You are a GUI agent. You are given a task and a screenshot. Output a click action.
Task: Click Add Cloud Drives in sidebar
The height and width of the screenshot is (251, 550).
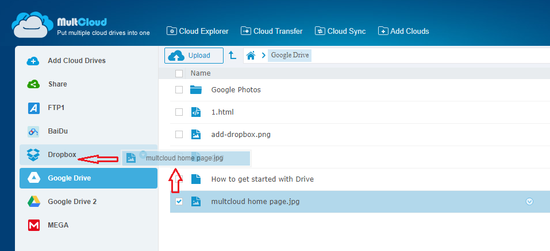coord(76,61)
